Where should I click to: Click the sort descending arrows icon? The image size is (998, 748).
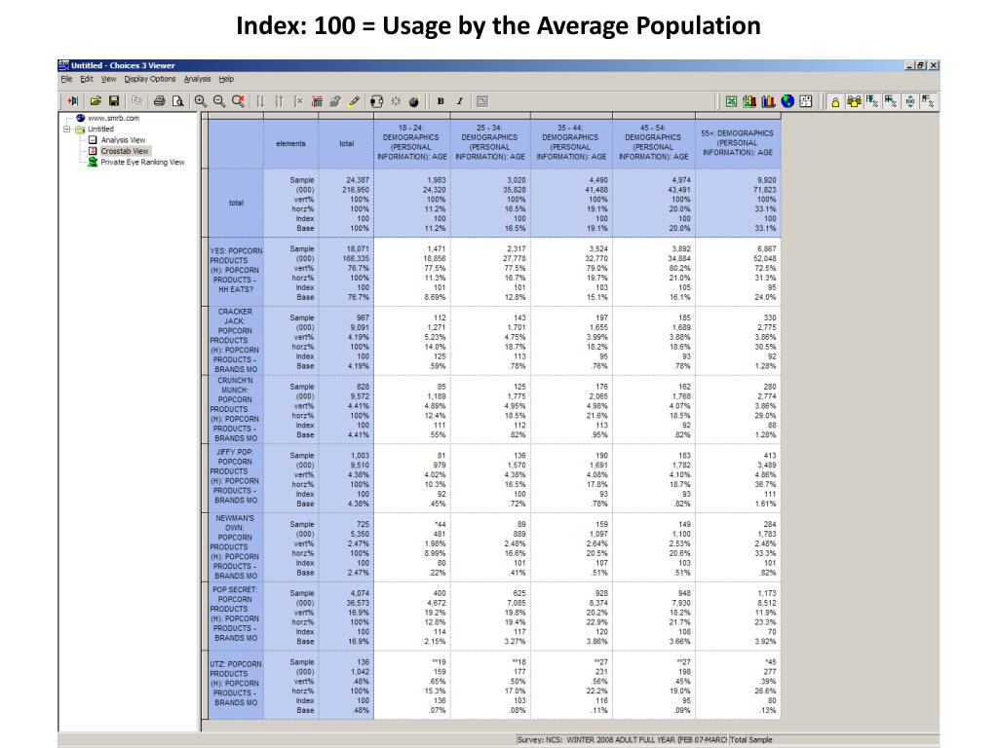click(260, 101)
